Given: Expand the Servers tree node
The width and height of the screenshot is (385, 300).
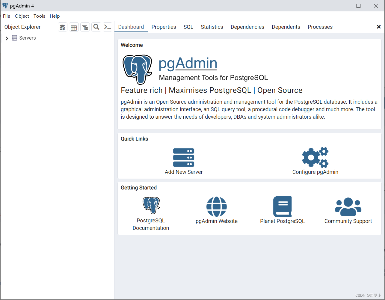Looking at the screenshot, I should (x=7, y=38).
